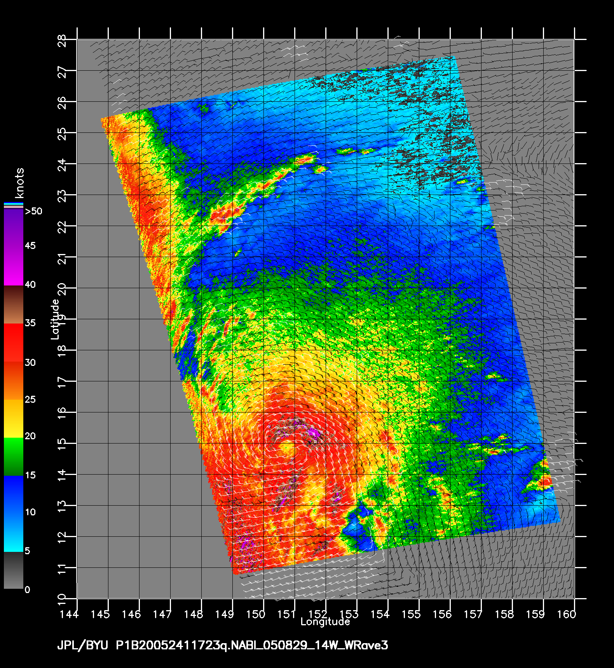The width and height of the screenshot is (614, 668).
Task: Click the longitude tick label '145'
Action: (x=100, y=614)
